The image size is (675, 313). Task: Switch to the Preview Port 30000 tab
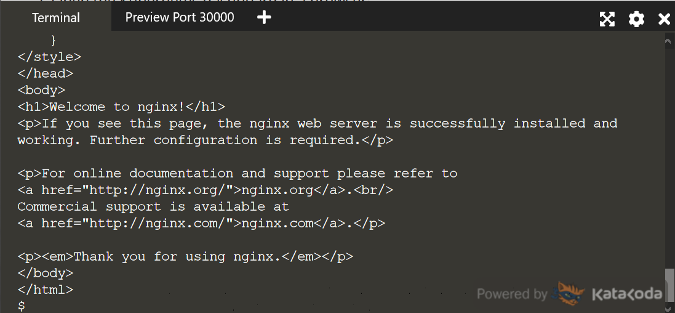click(x=180, y=17)
